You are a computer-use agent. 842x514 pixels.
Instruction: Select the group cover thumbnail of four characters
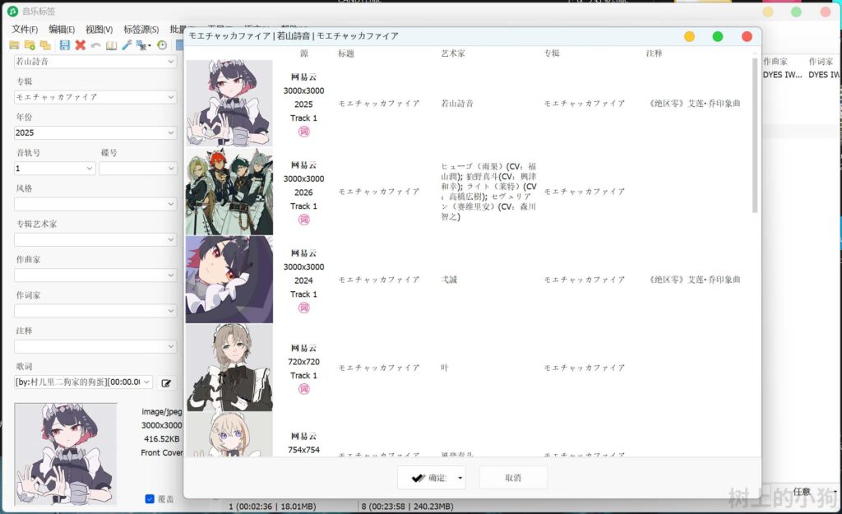click(229, 191)
